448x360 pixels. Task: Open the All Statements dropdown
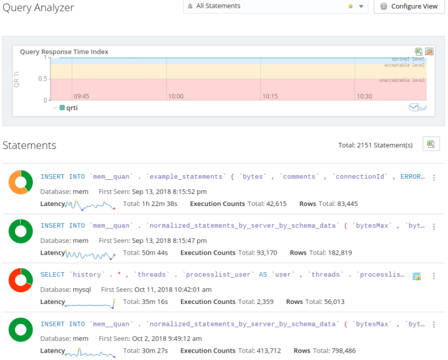360,6
